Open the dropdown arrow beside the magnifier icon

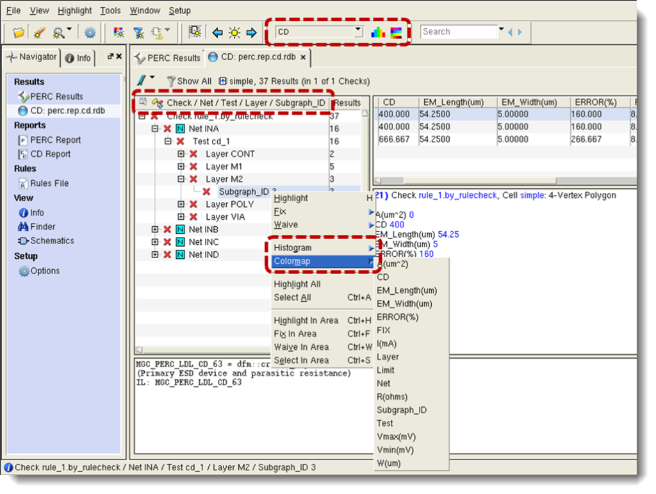[69, 29]
